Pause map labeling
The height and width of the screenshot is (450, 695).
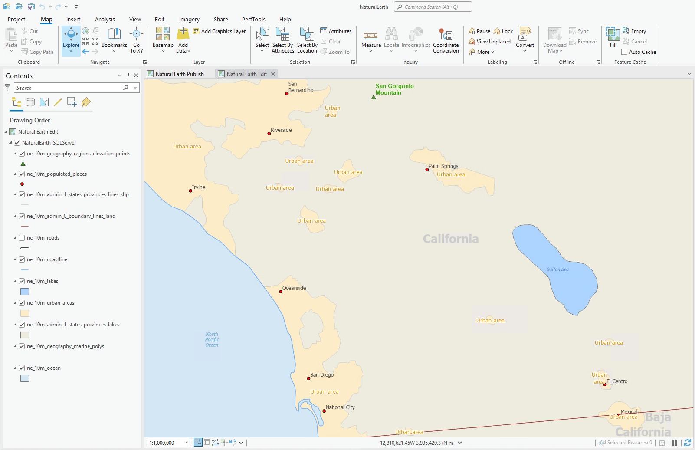(479, 31)
